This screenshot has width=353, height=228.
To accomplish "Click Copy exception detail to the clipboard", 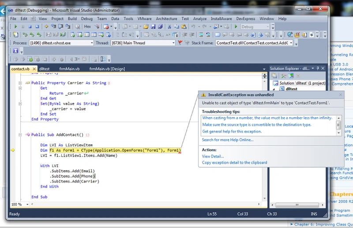I will pyautogui.click(x=235, y=162).
